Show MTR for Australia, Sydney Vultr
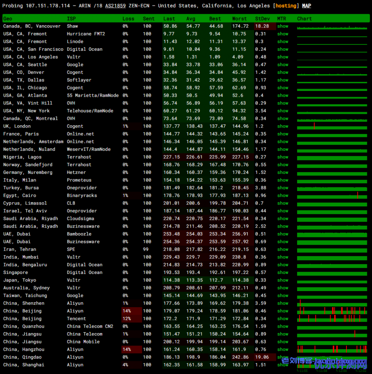 coord(282,288)
